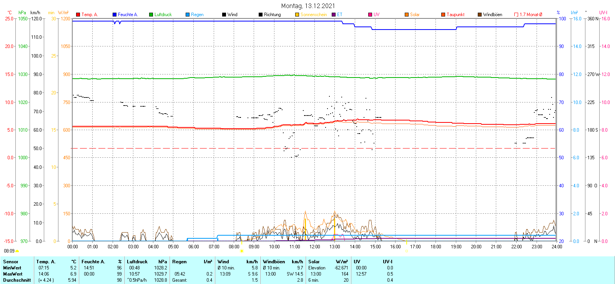Image resolution: width=615 pixels, height=284 pixels.
Task: Click the minimum temperature value 5.2
Action: 73,268
